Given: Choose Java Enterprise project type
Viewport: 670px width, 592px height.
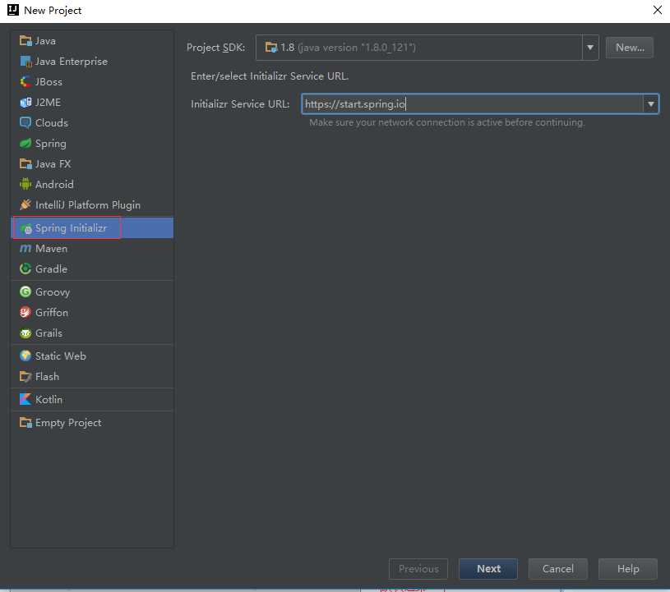Looking at the screenshot, I should point(71,62).
